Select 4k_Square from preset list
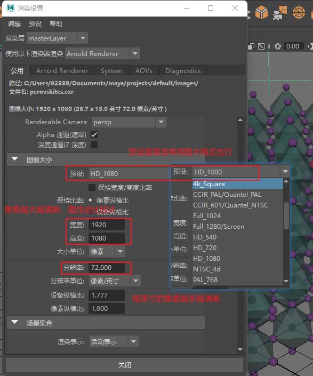Viewport: 313px width, 376px height. (x=238, y=184)
